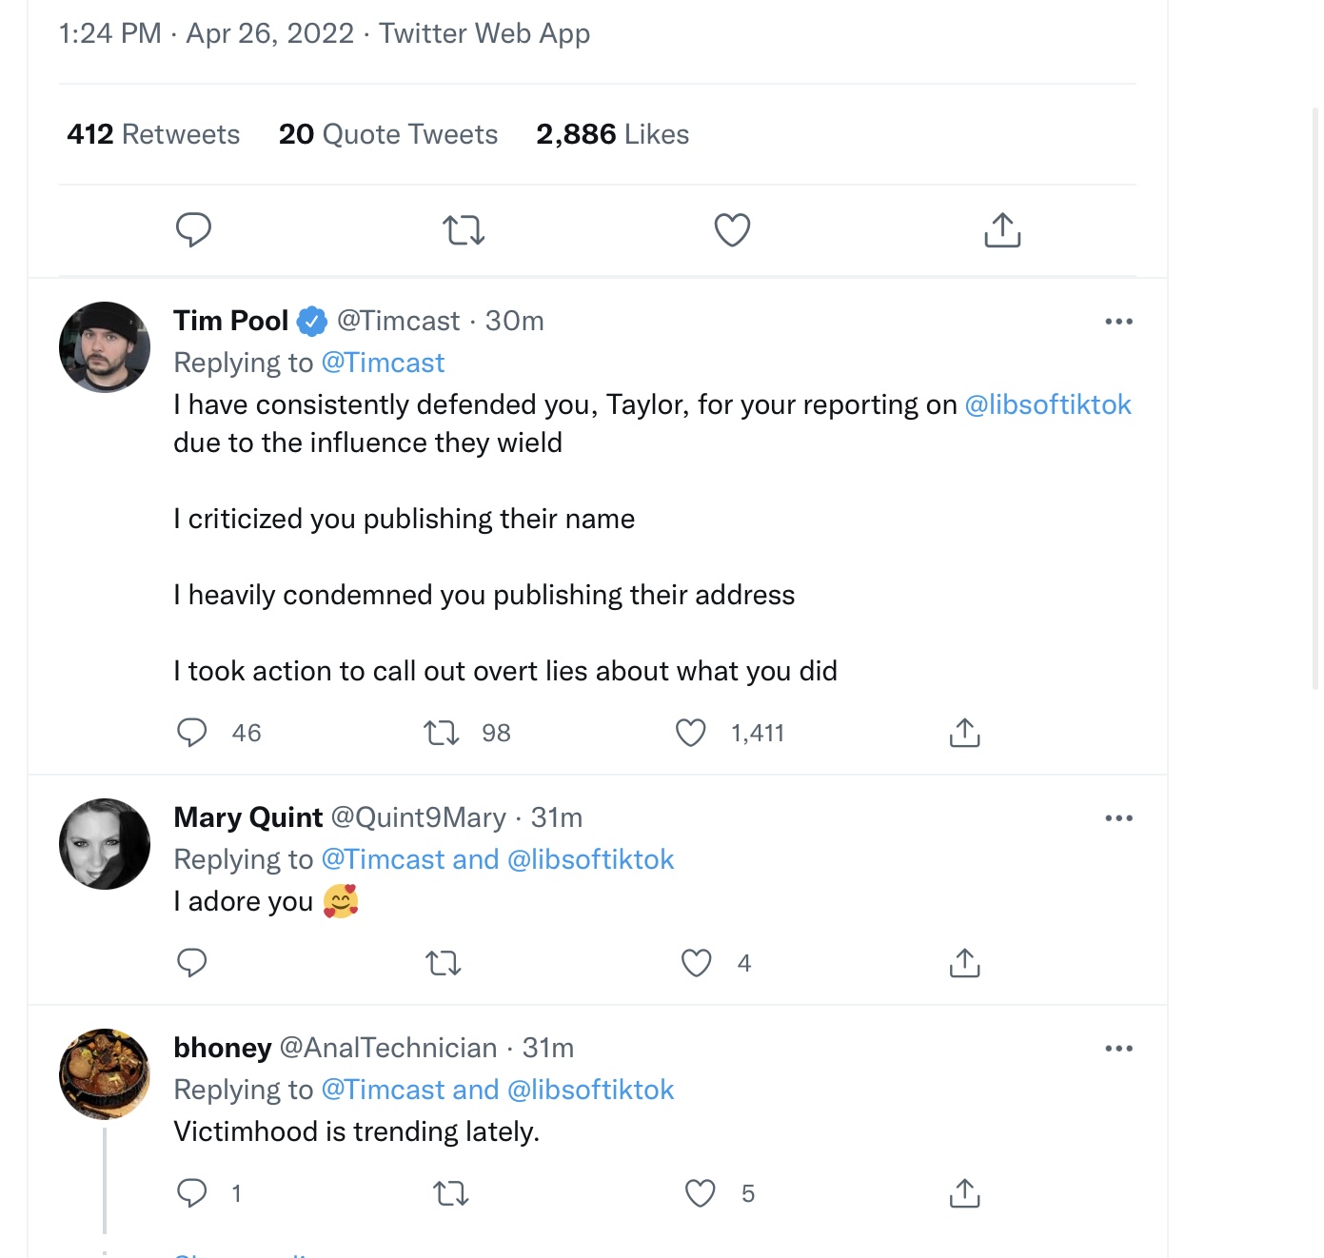Open the Twitter Web App source link
The width and height of the screenshot is (1324, 1258).
point(484,33)
